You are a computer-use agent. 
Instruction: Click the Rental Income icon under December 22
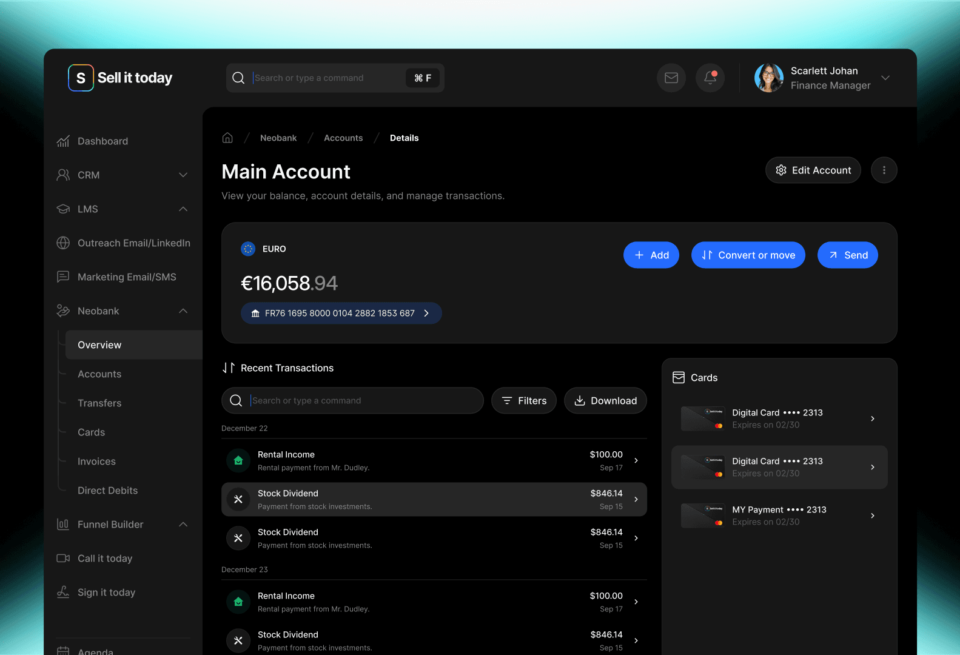238,460
